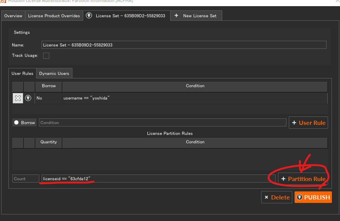The width and height of the screenshot is (340, 221).
Task: Select the "No" borrow cell in the yoshida row
Action: pyautogui.click(x=49, y=98)
